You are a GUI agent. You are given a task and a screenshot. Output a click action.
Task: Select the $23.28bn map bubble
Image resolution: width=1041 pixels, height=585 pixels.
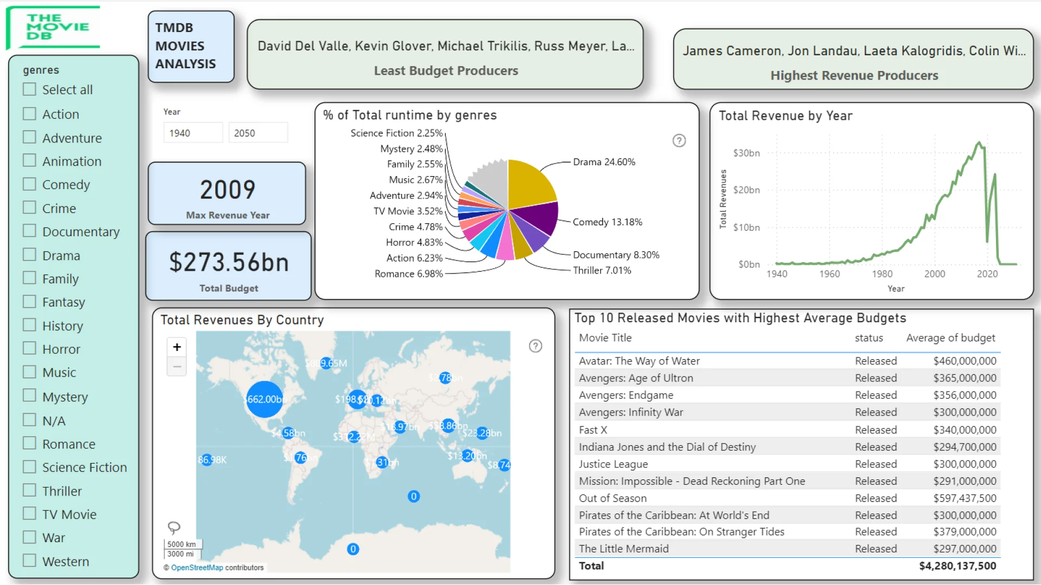click(x=483, y=433)
